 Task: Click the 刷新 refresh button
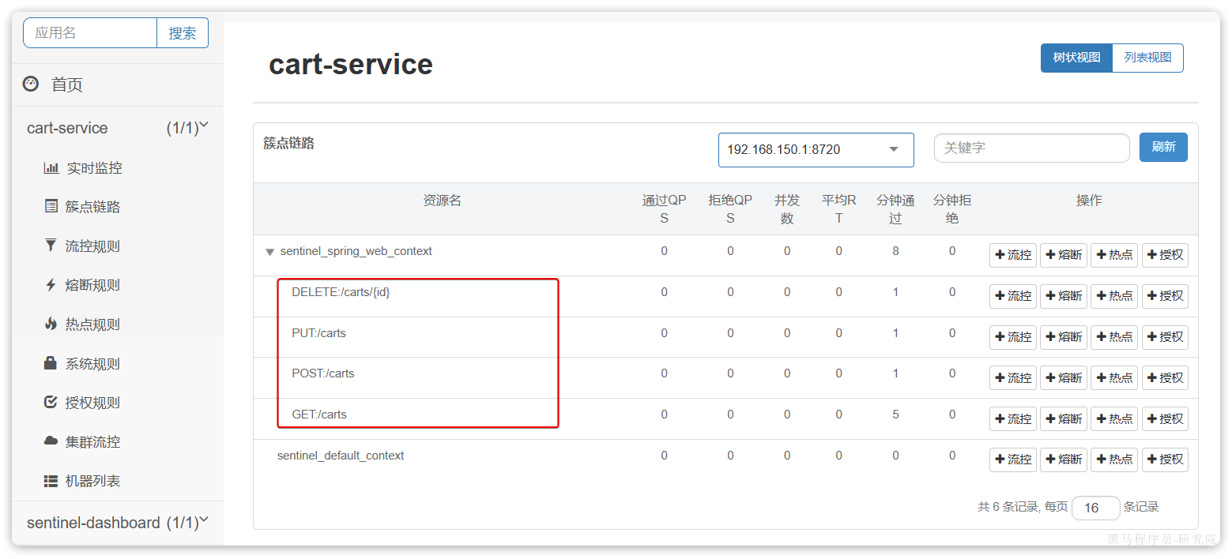pyautogui.click(x=1163, y=147)
